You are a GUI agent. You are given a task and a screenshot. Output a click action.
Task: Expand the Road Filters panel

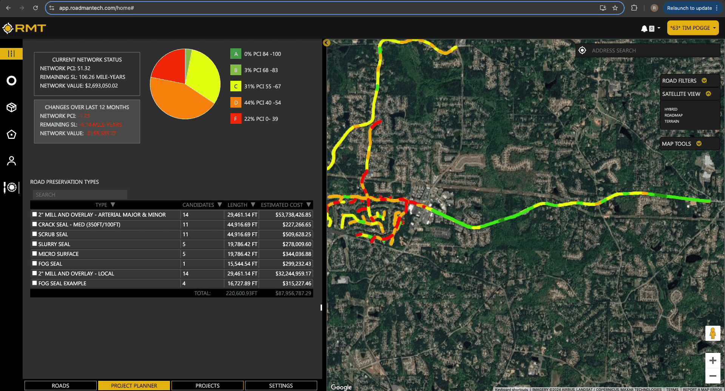pyautogui.click(x=704, y=81)
